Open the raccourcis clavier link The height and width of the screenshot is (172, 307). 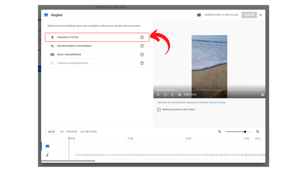(x=217, y=103)
